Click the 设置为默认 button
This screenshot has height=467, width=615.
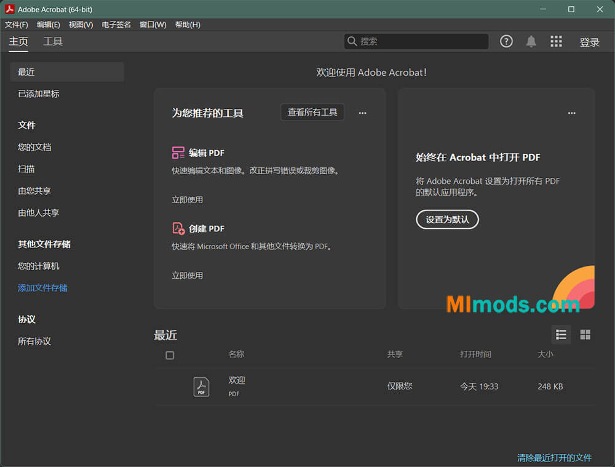click(x=447, y=220)
